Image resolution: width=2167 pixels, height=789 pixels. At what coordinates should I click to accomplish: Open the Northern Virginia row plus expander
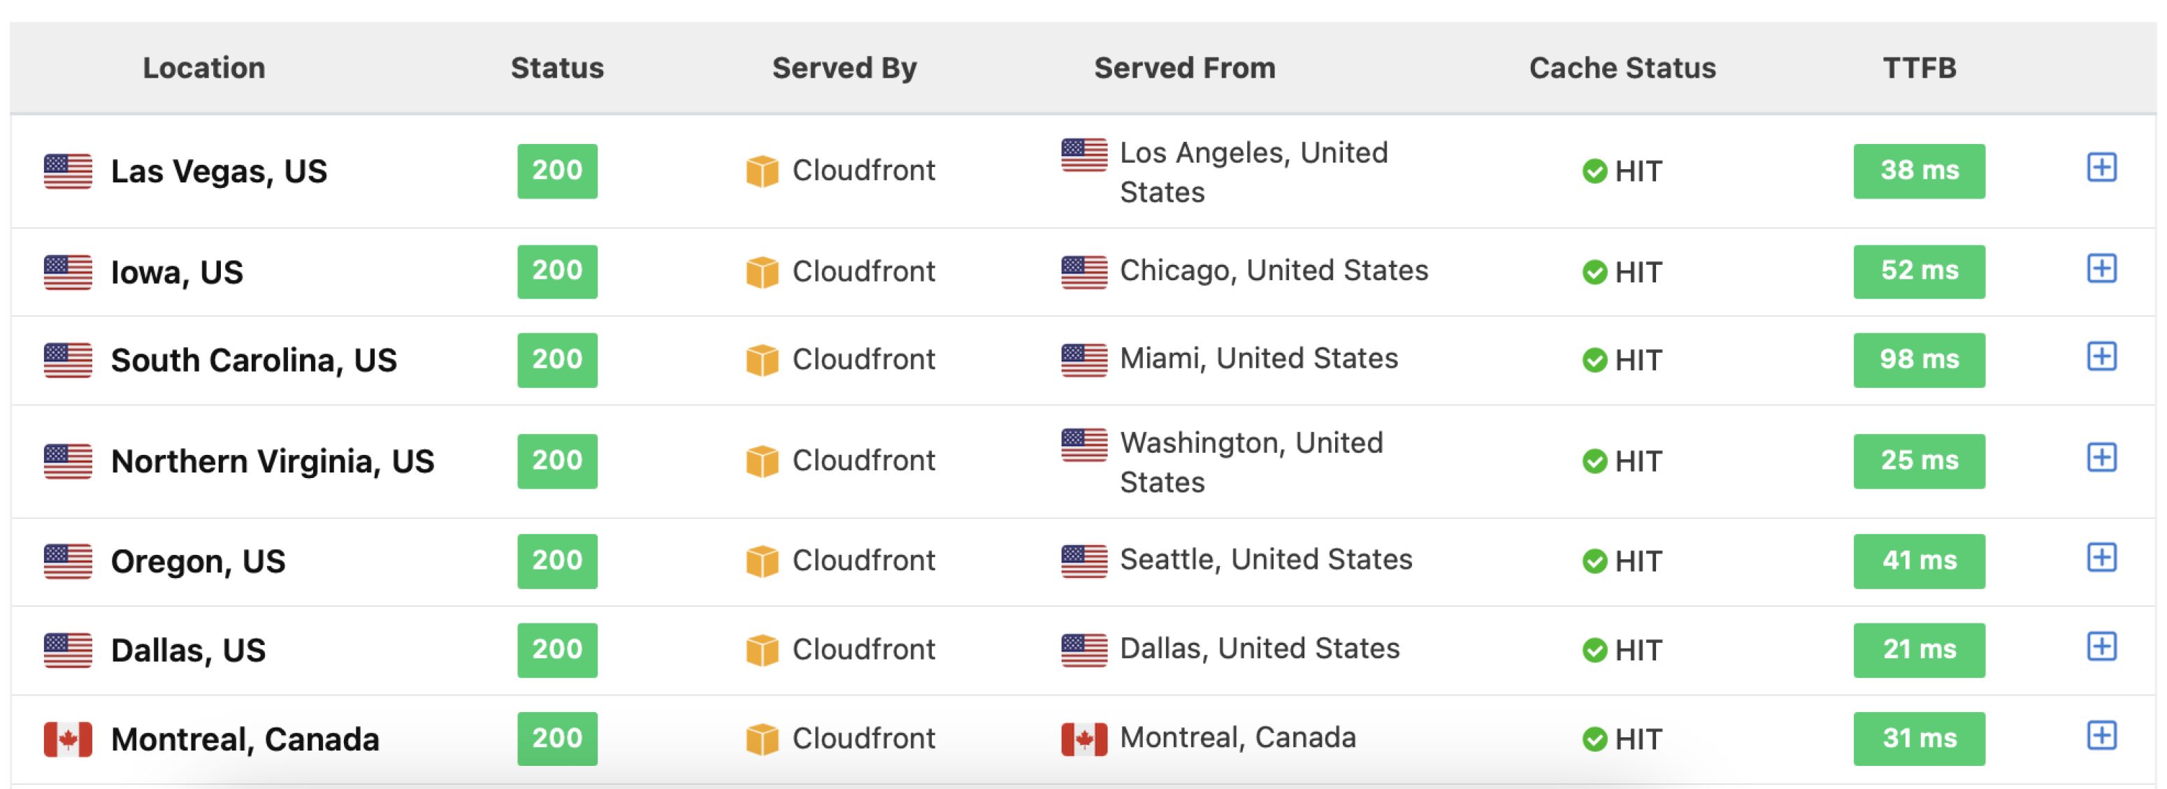pos(2101,458)
